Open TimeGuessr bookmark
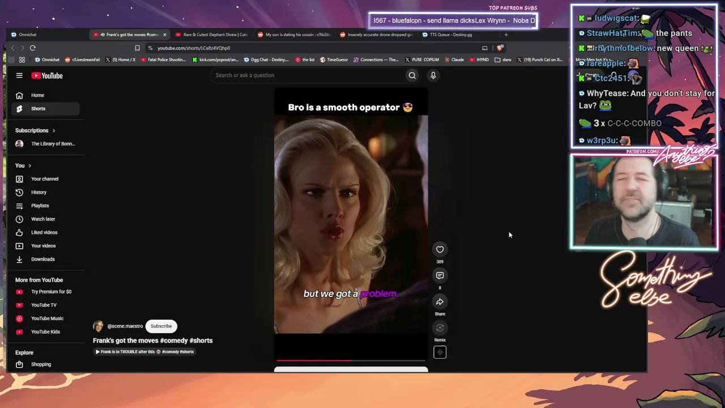This screenshot has width=725, height=408. [x=334, y=59]
